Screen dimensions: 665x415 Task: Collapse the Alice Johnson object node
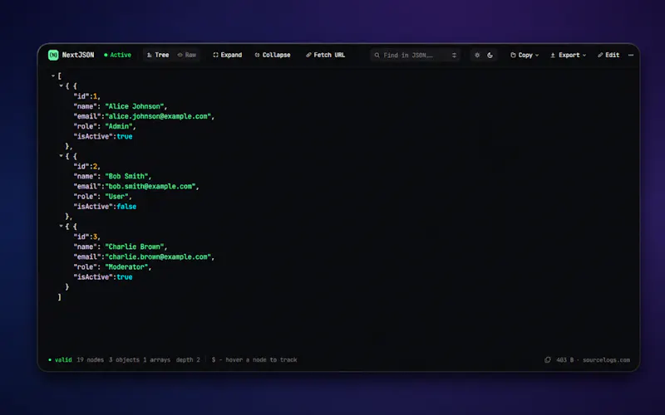point(61,85)
